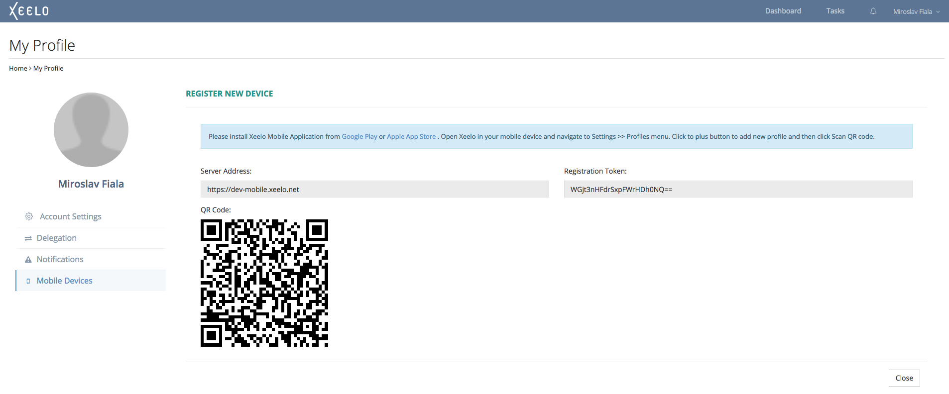Screen dimensions: 949x394
Task: Click the Account Settings gear icon
Action: click(x=29, y=216)
